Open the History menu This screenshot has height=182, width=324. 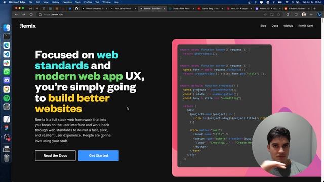tap(55, 2)
